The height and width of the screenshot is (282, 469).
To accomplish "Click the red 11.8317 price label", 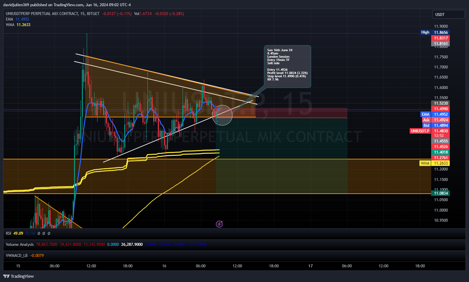I will point(441,38).
